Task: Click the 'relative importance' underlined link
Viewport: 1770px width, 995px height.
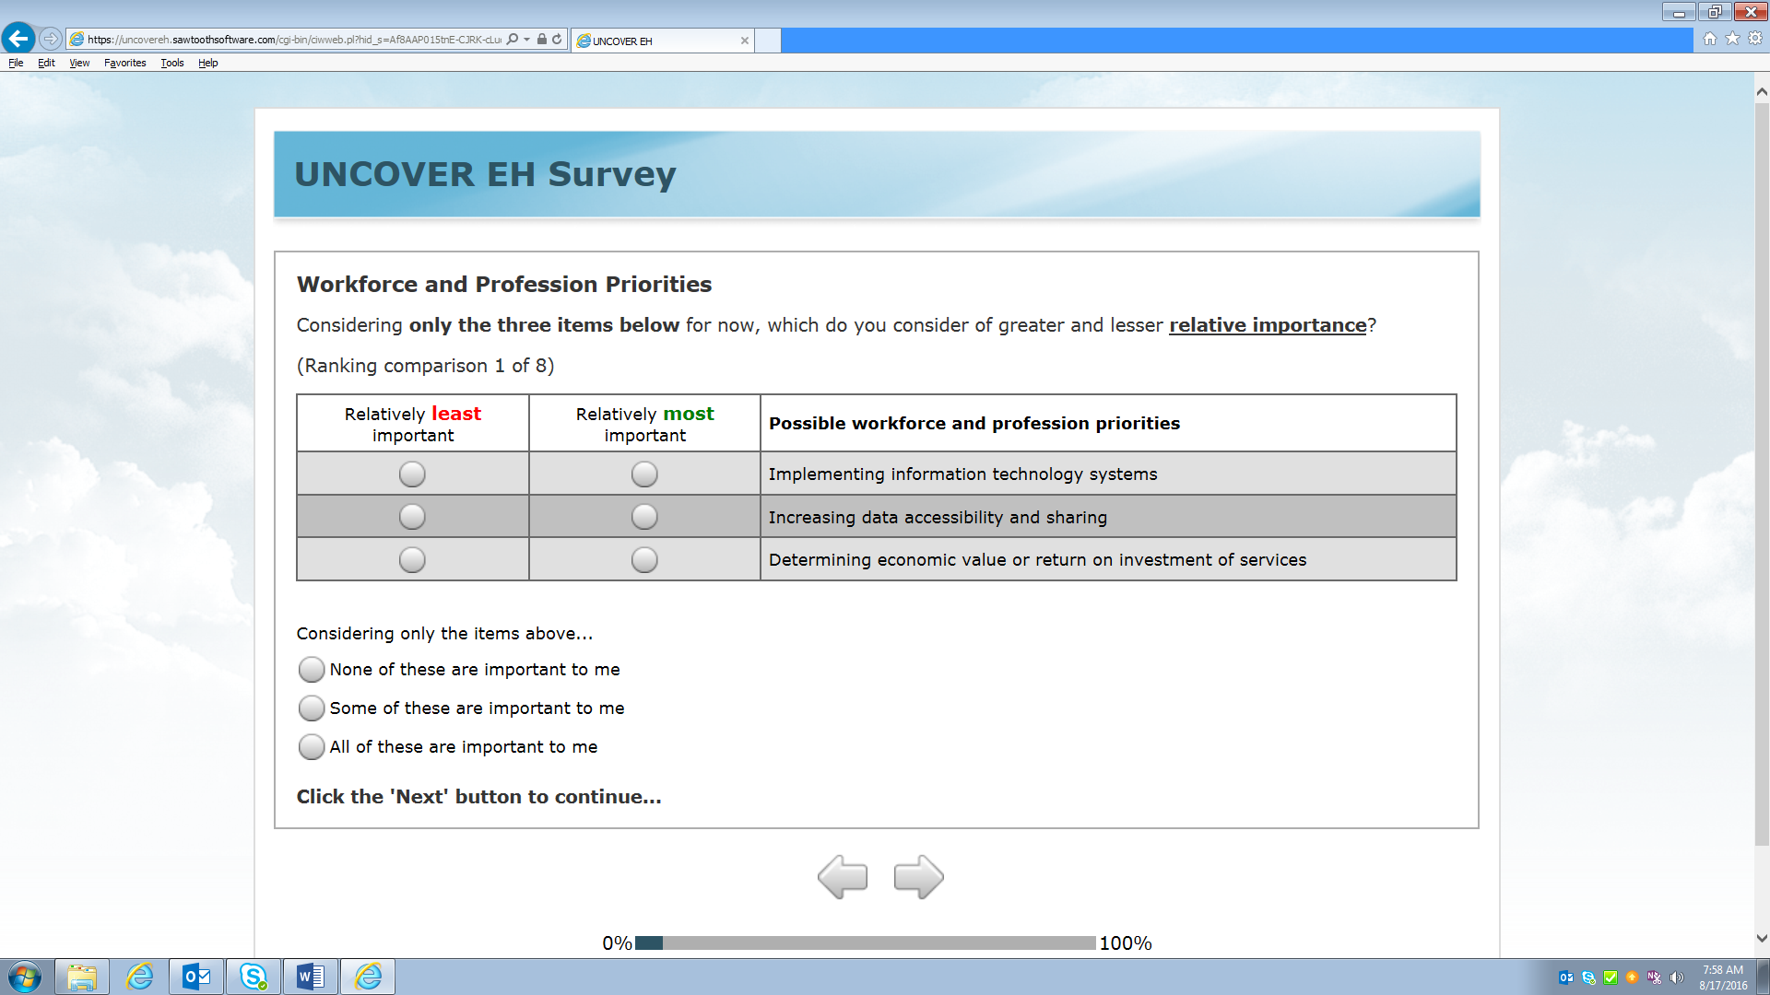Action: point(1267,325)
